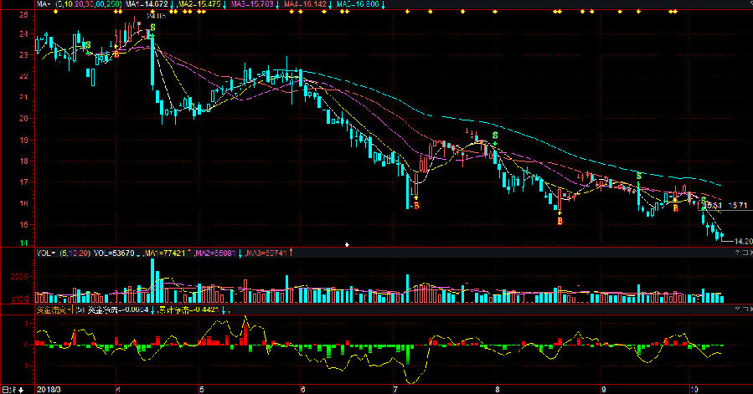The image size is (753, 394).
Task: Click month 7 marker on the time axis
Action: [395, 389]
